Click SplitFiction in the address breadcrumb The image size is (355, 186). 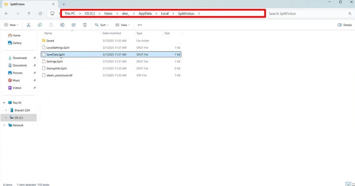point(186,14)
